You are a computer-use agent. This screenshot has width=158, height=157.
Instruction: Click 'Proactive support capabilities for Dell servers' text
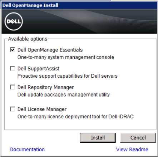68,76
